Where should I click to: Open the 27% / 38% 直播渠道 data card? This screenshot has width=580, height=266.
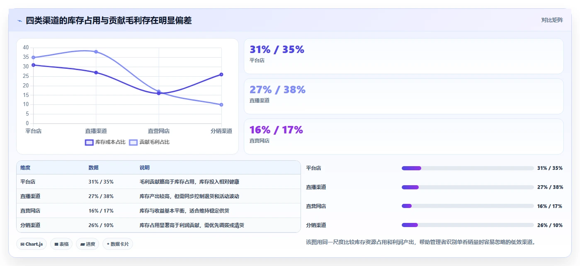[x=404, y=96]
